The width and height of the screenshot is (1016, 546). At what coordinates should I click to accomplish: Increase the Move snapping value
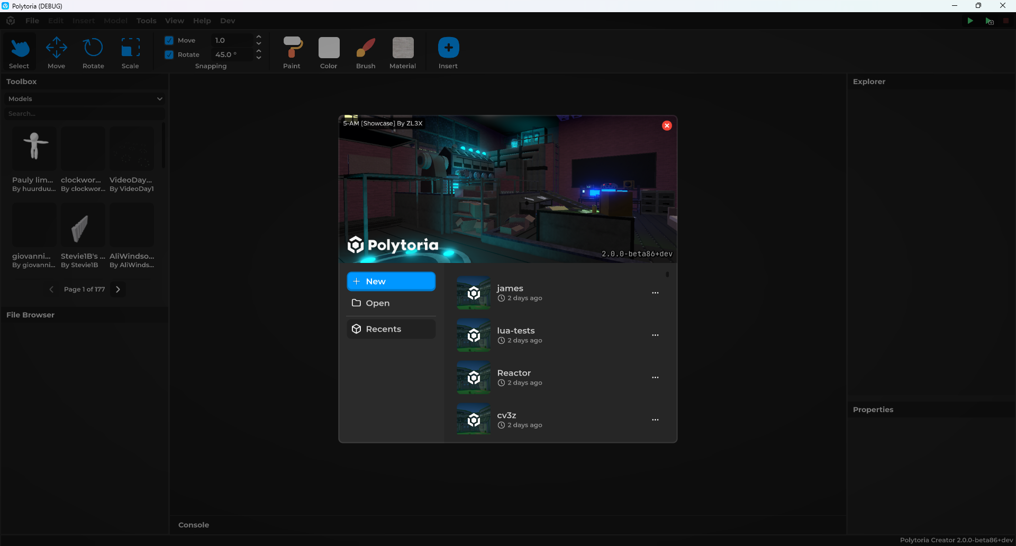[x=259, y=37]
